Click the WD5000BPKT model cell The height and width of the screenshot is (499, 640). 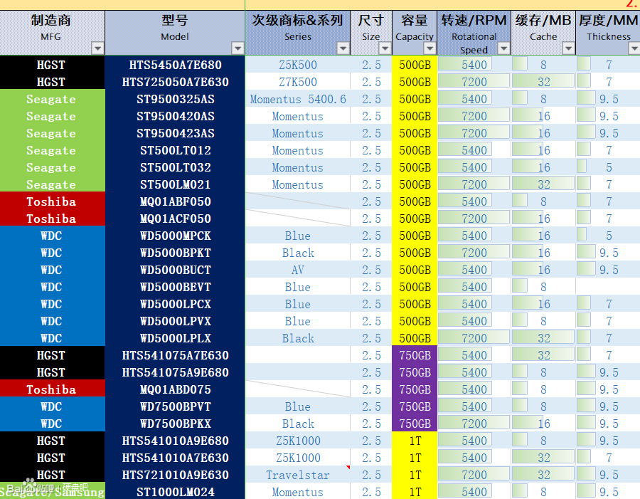(x=175, y=253)
